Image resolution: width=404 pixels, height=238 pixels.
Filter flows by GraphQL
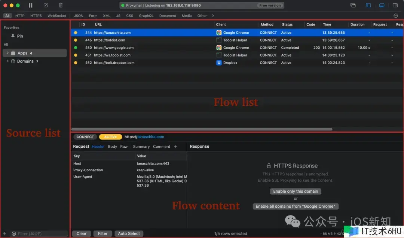(146, 16)
